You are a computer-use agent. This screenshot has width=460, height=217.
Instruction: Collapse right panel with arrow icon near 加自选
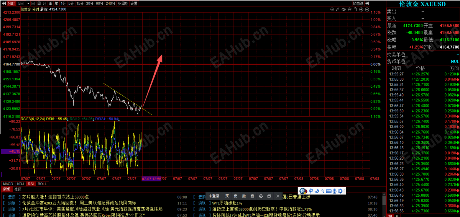click(367, 3)
